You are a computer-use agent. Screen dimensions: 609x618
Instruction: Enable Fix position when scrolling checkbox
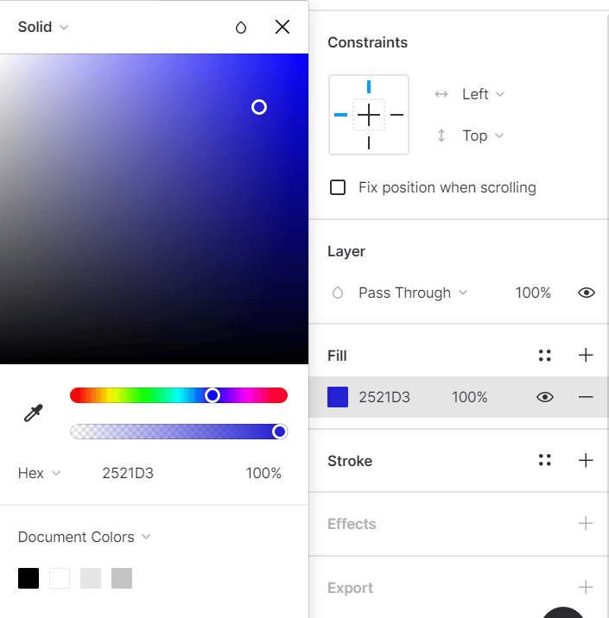(x=338, y=187)
